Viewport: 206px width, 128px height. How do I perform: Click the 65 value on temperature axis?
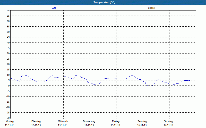[x=8, y=16]
